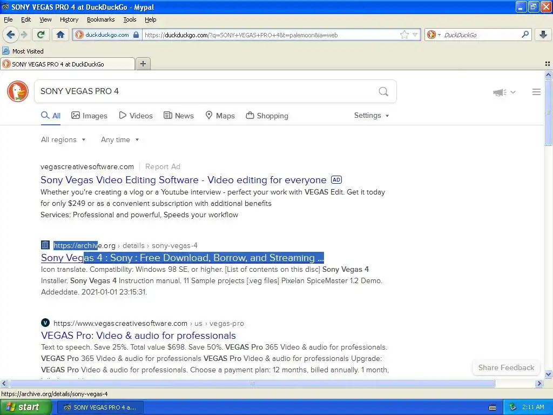Click horizontal scrollbar right arrow
This screenshot has height=415, width=553.
tap(539, 384)
